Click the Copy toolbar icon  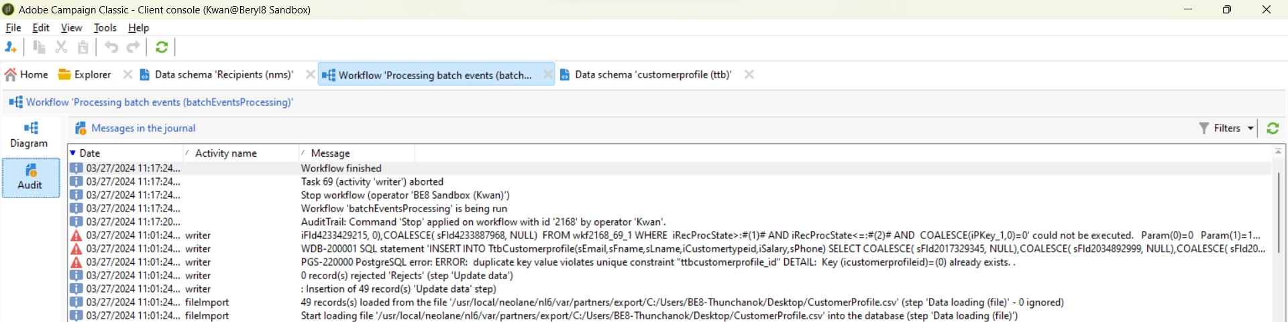tap(40, 47)
